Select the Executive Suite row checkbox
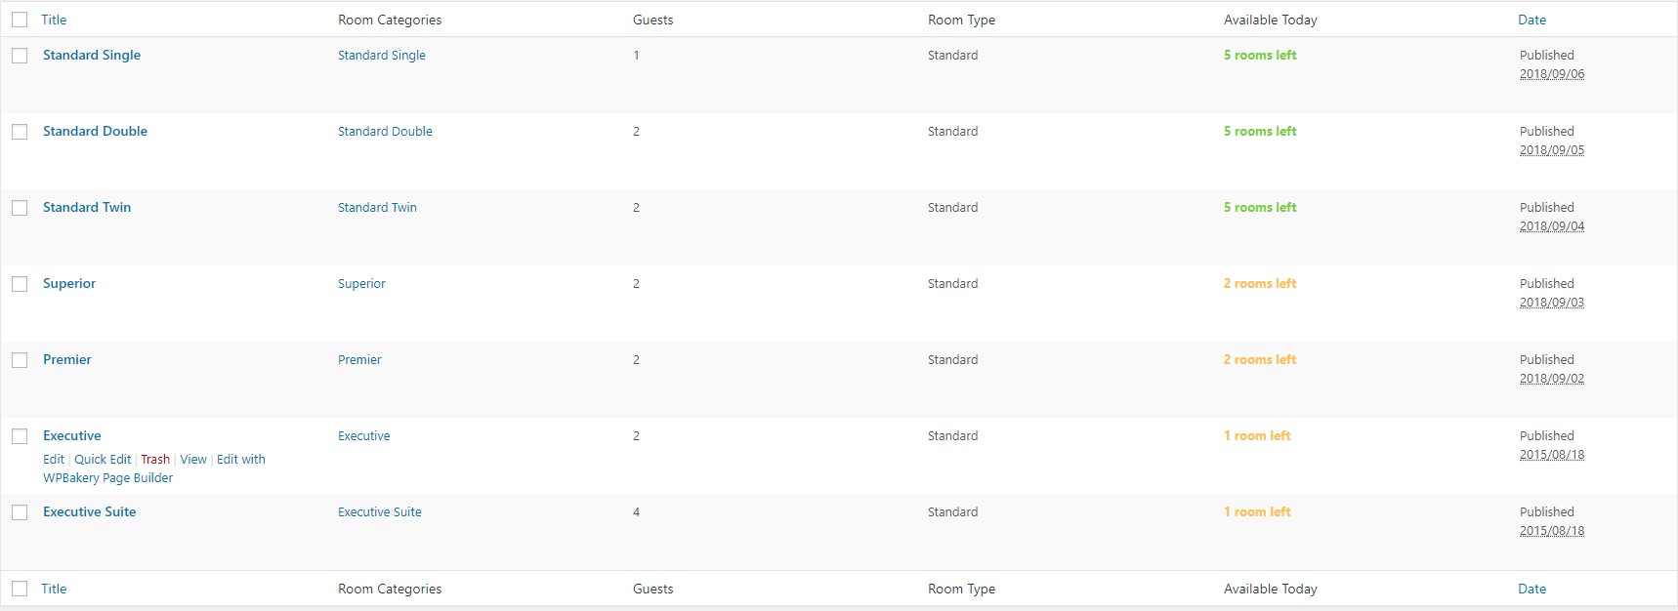Image resolution: width=1678 pixels, height=611 pixels. click(20, 512)
